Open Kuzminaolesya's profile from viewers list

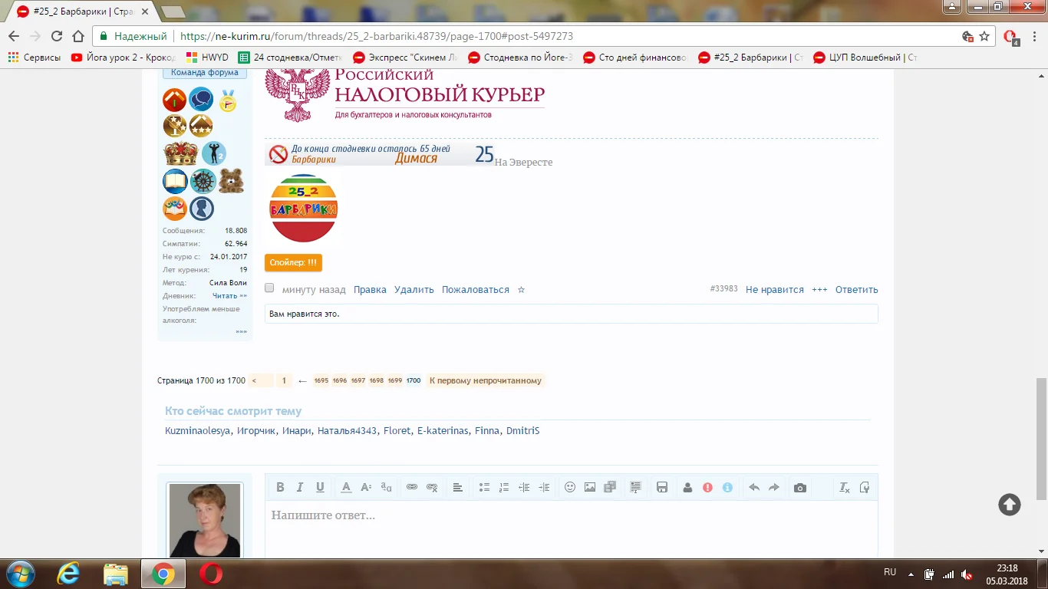[x=198, y=431]
